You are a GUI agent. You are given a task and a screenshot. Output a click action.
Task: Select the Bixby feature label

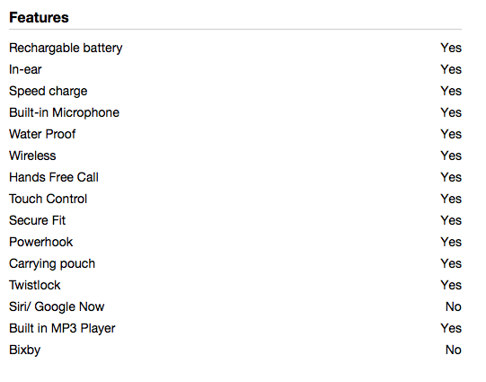25,351
